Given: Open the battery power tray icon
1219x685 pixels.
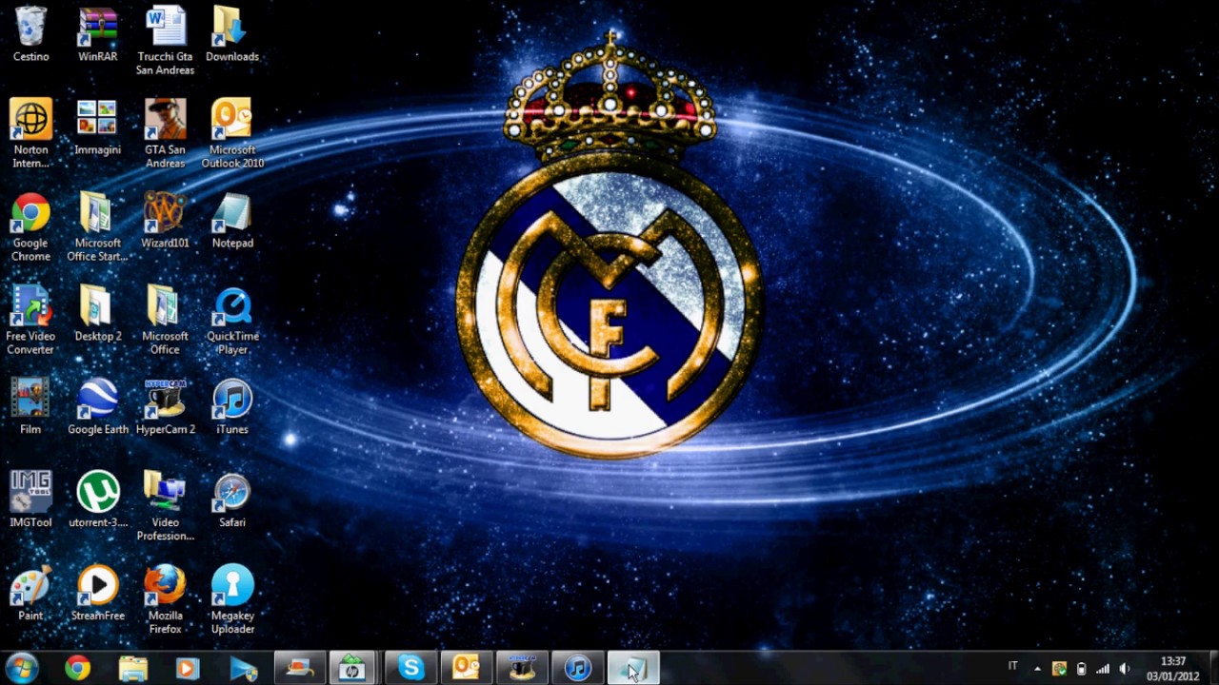Looking at the screenshot, I should pyautogui.click(x=1081, y=668).
